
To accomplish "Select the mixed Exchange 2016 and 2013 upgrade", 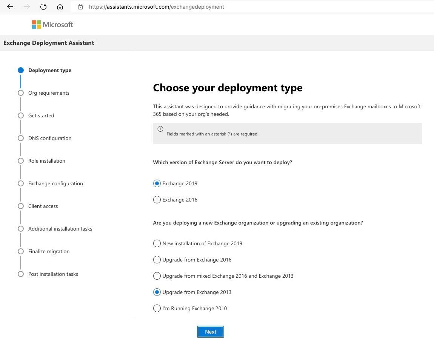I will coord(157,276).
